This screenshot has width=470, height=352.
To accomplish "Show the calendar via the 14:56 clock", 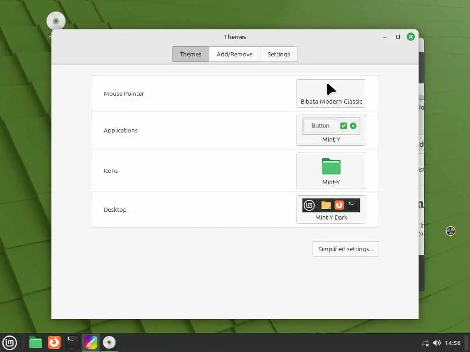I will [x=453, y=343].
